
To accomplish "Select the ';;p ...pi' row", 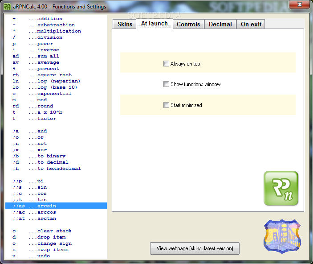I will click(56, 181).
